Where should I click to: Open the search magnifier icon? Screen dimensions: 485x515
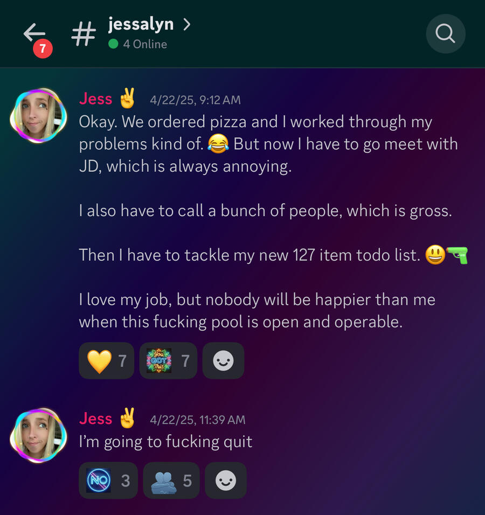pos(446,33)
